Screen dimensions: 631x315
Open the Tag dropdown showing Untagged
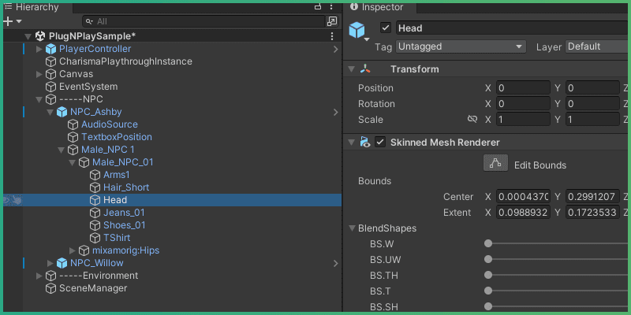(x=461, y=46)
